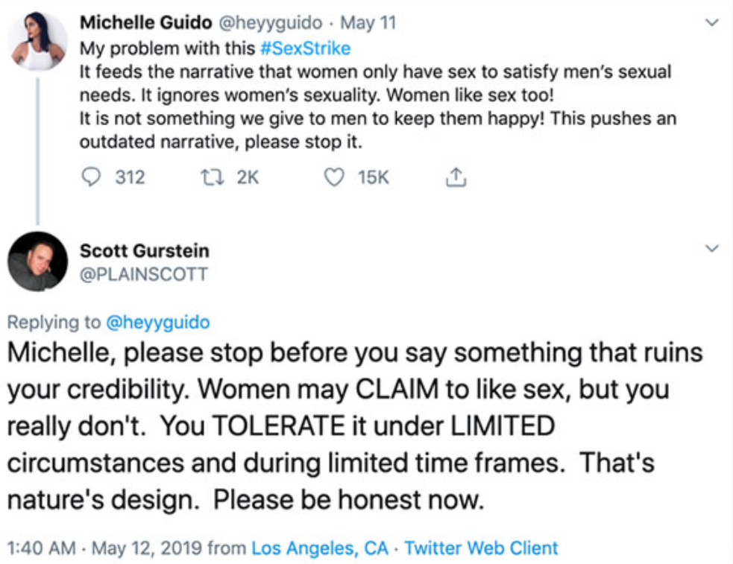Click the 2K retweet count
Image resolution: width=733 pixels, height=564 pixels.
click(x=247, y=177)
